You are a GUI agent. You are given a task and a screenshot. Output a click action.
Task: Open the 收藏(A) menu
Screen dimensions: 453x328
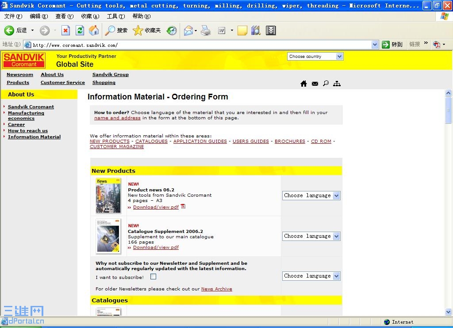pos(90,16)
